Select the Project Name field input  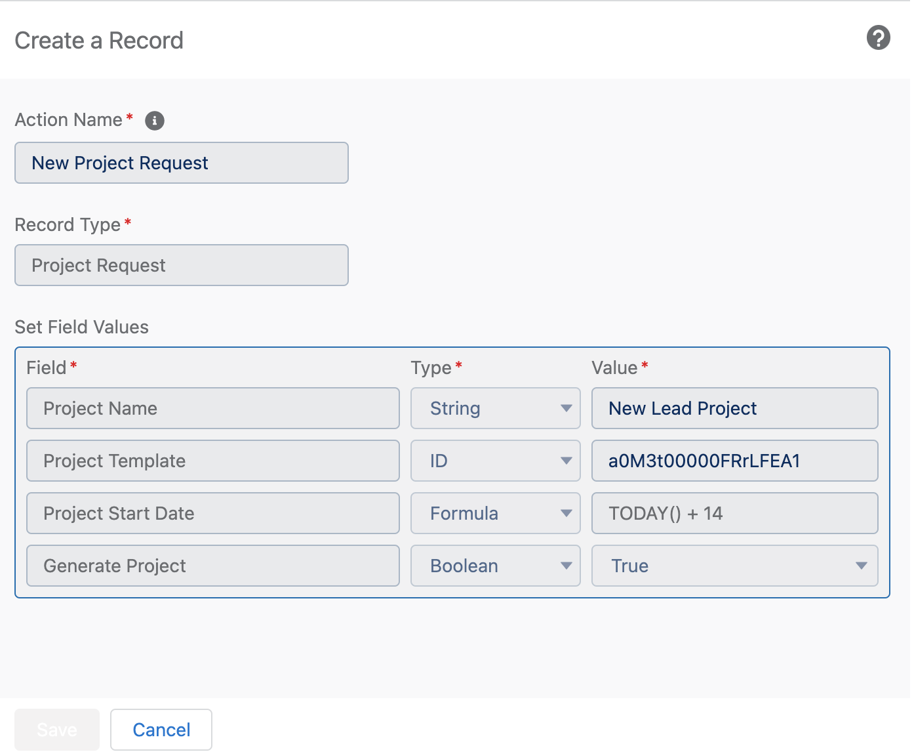point(212,408)
